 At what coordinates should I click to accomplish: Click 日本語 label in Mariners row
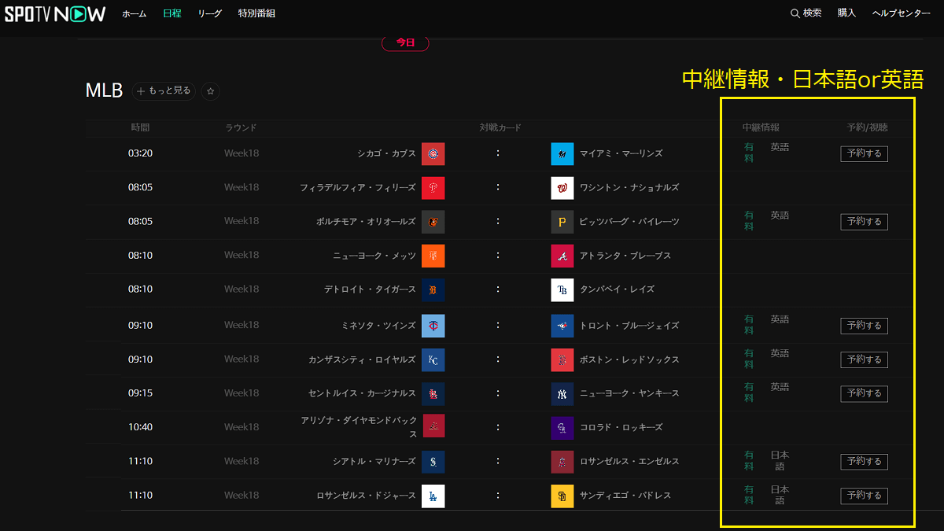click(x=780, y=461)
